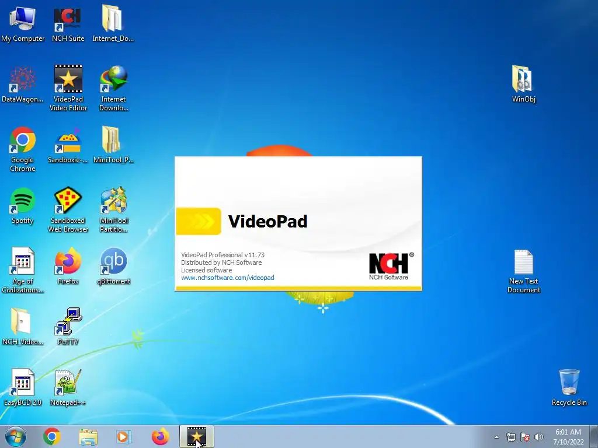Open NCH_Video... folder on desktop
The image size is (598, 448).
coord(23,327)
